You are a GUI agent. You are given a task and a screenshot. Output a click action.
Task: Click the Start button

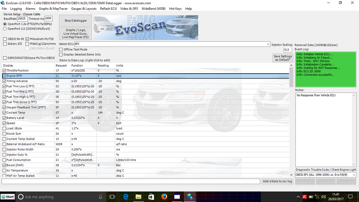[x=8, y=197]
